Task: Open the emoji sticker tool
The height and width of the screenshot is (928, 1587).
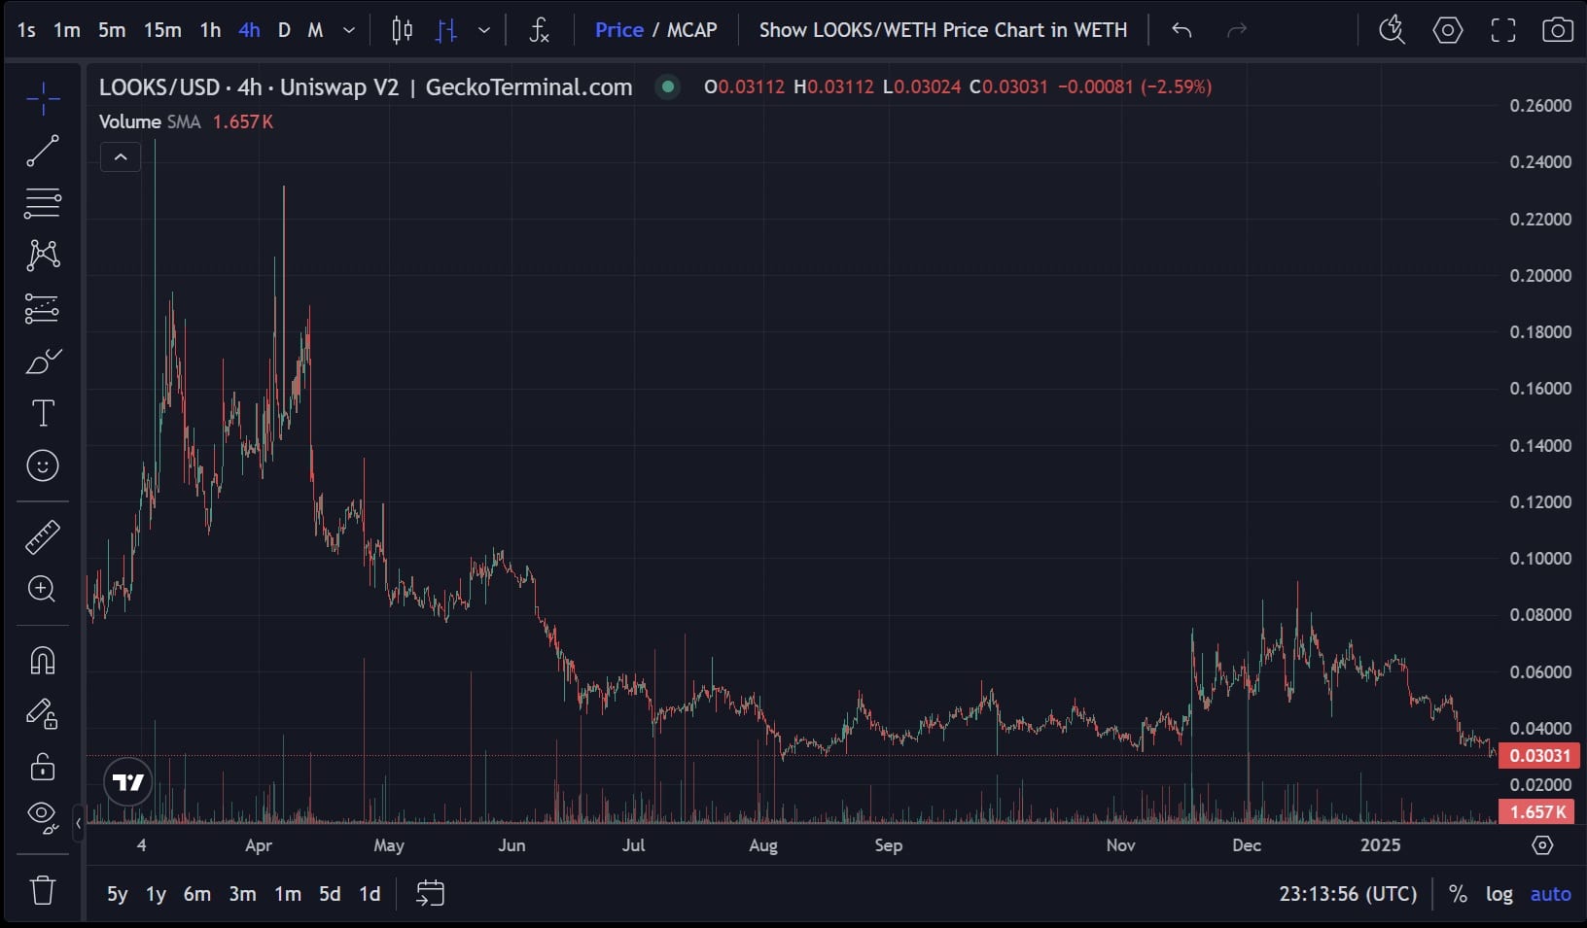Action: coord(42,465)
